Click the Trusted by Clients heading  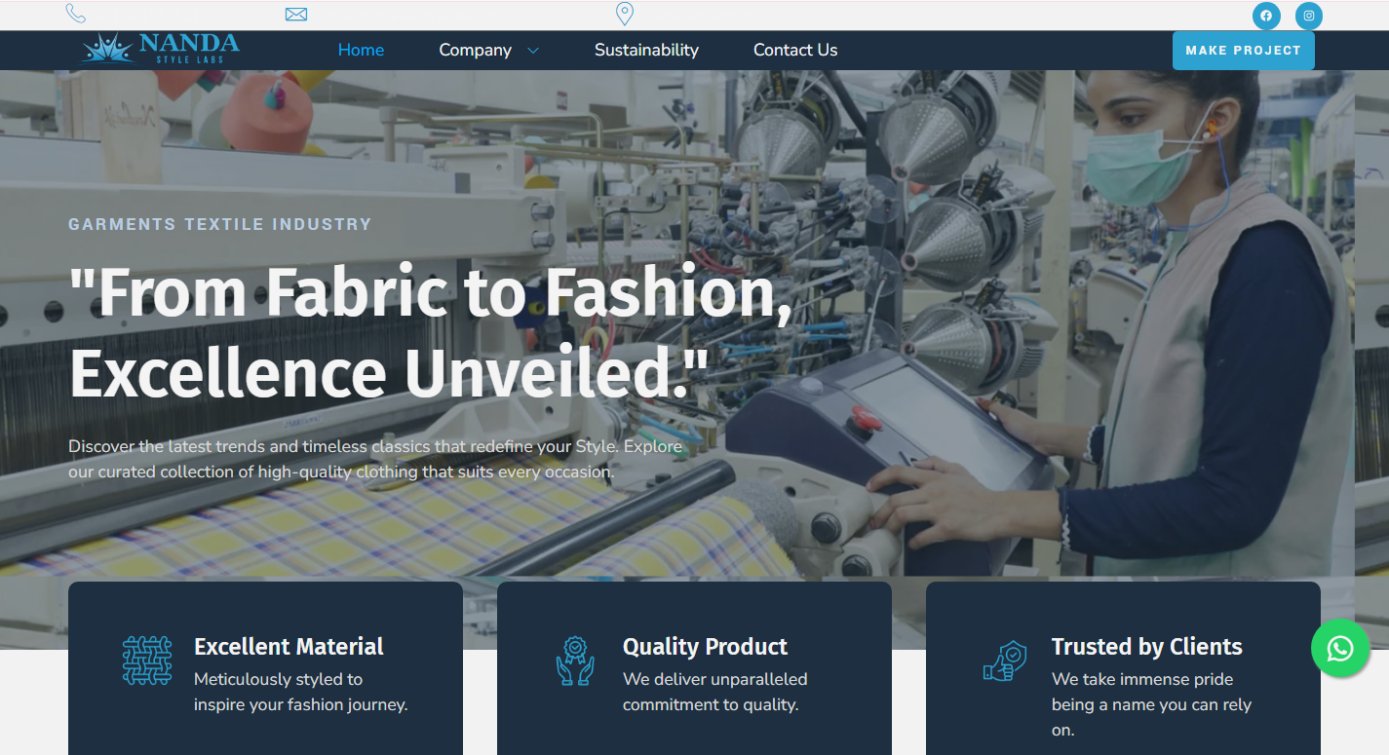(1146, 647)
